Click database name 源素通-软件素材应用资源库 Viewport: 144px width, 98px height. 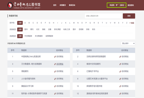coord(97,94)
